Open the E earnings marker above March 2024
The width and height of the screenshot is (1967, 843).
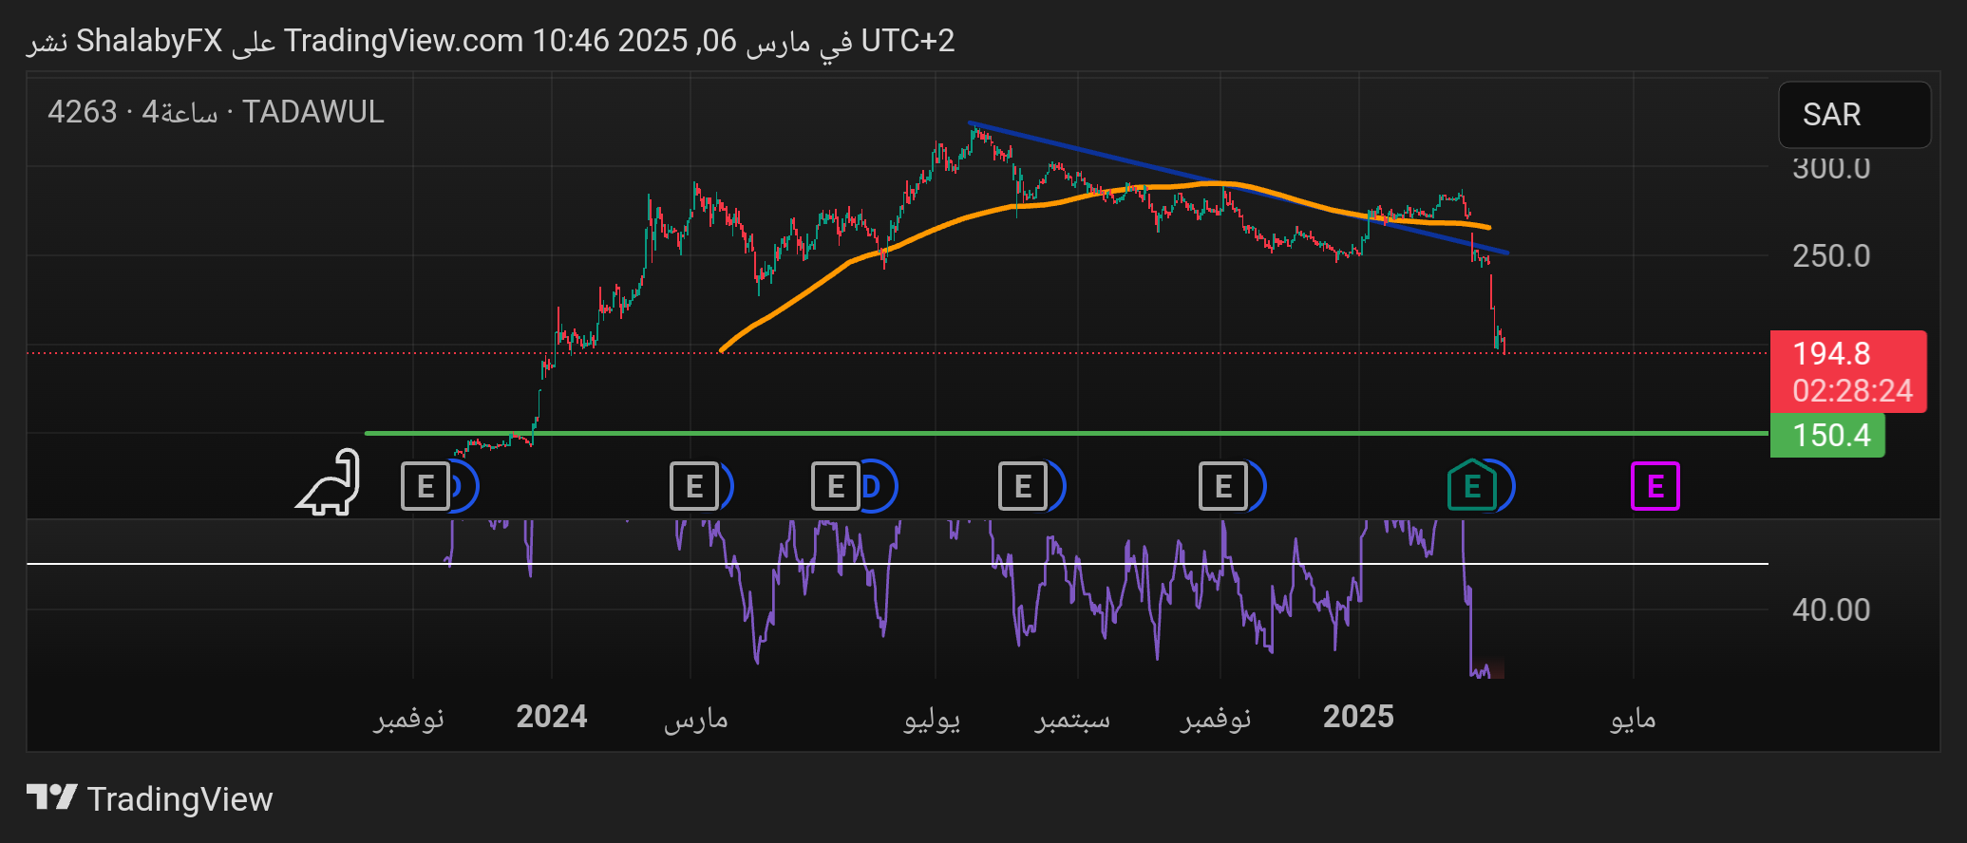pos(693,486)
